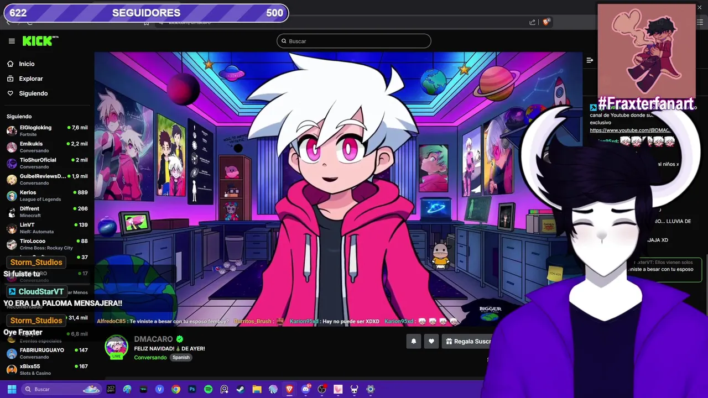Click ElGlogloking channel avatar
Viewport: 708px width, 398px height.
[x=12, y=131]
